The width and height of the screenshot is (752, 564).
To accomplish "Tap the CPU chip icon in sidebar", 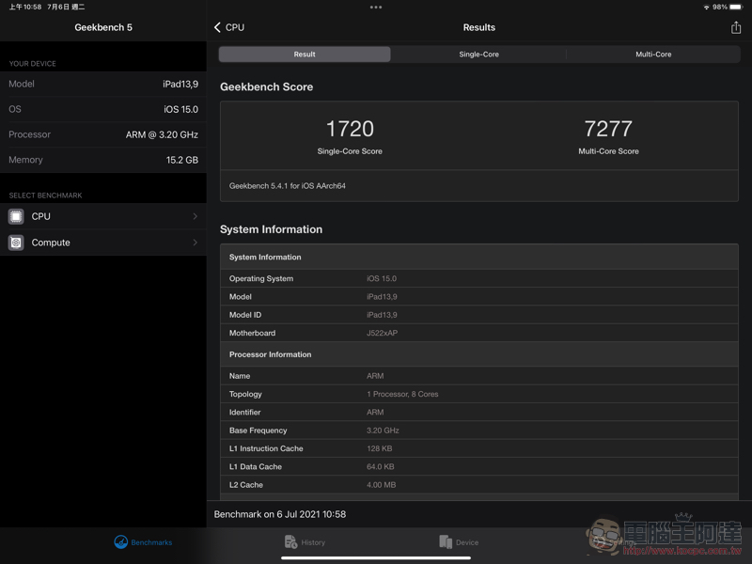I will (16, 216).
